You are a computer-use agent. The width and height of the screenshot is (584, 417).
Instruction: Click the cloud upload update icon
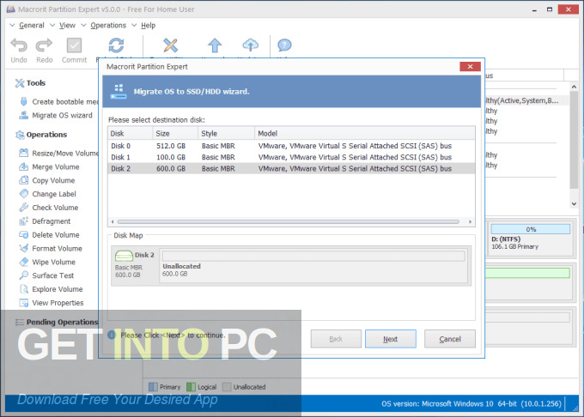pyautogui.click(x=250, y=45)
